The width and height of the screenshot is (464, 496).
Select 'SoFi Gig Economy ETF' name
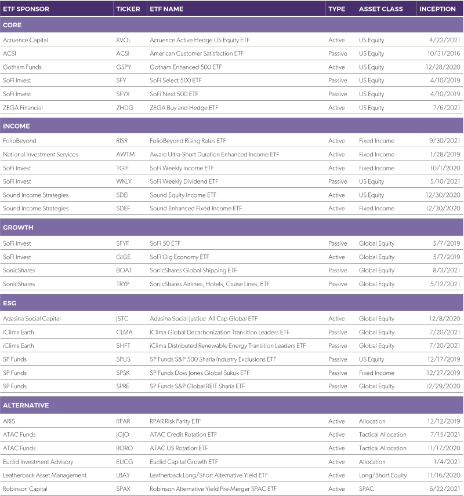180,257
